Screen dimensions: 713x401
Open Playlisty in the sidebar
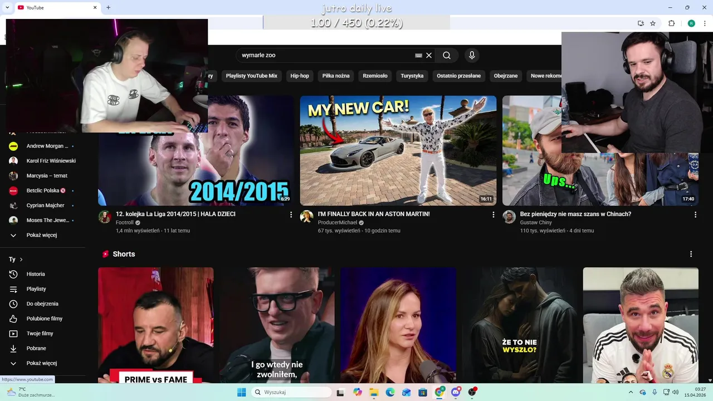pos(42,289)
